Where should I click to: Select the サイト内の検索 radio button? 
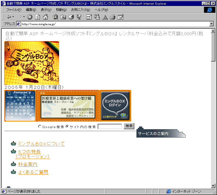(67, 126)
